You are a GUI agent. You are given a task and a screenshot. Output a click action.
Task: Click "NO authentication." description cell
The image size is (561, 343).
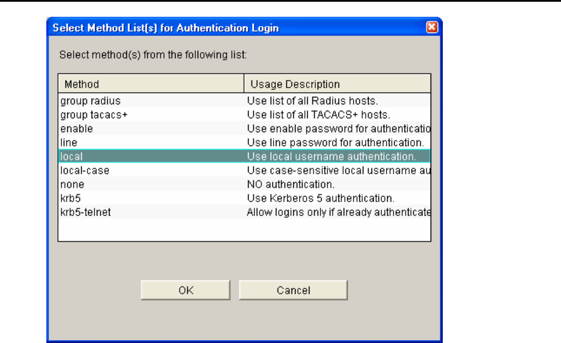pyautogui.click(x=290, y=185)
